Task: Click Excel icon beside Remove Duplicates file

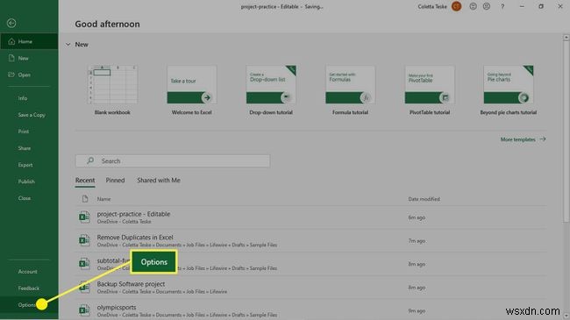Action: pos(84,241)
